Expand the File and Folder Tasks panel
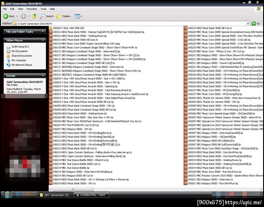The width and height of the screenshot is (264, 207). click(x=43, y=32)
